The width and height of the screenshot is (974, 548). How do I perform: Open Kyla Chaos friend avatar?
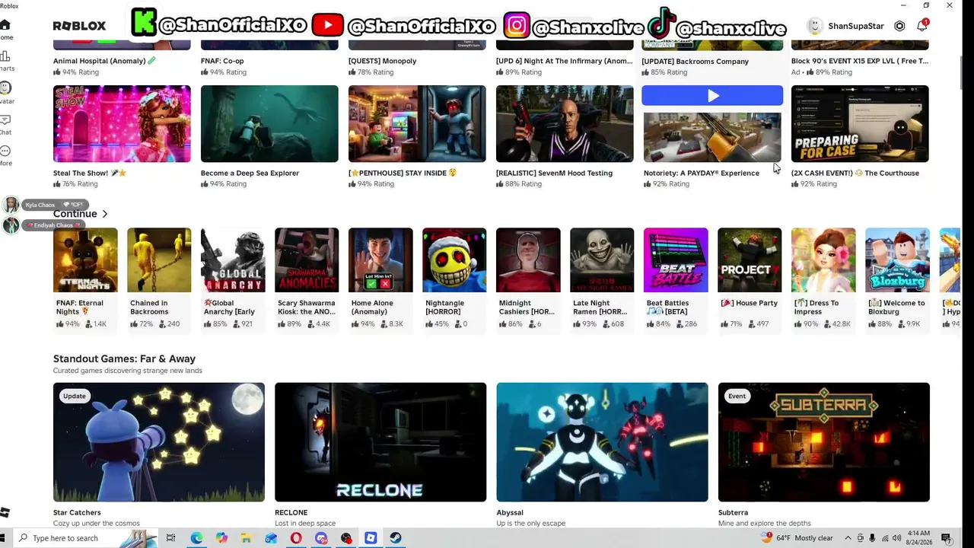[x=11, y=205]
